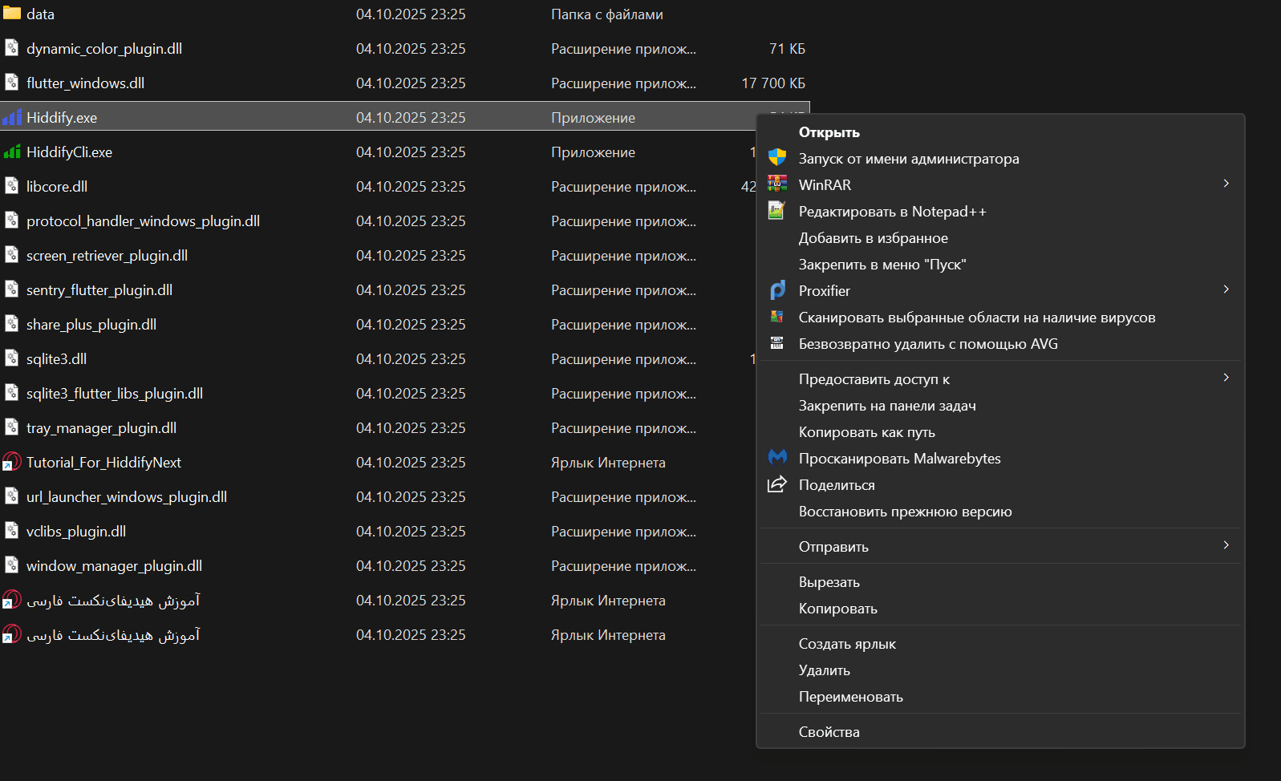Viewport: 1281px width, 781px height.
Task: Open Свойства from the context menu
Action: click(829, 732)
